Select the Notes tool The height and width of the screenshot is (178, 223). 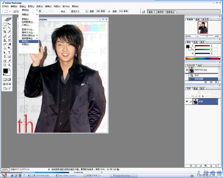point(5,61)
